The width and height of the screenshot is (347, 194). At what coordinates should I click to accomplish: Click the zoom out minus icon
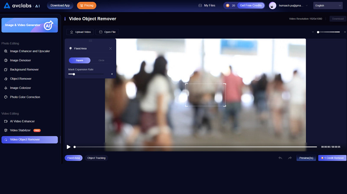pos(313,32)
